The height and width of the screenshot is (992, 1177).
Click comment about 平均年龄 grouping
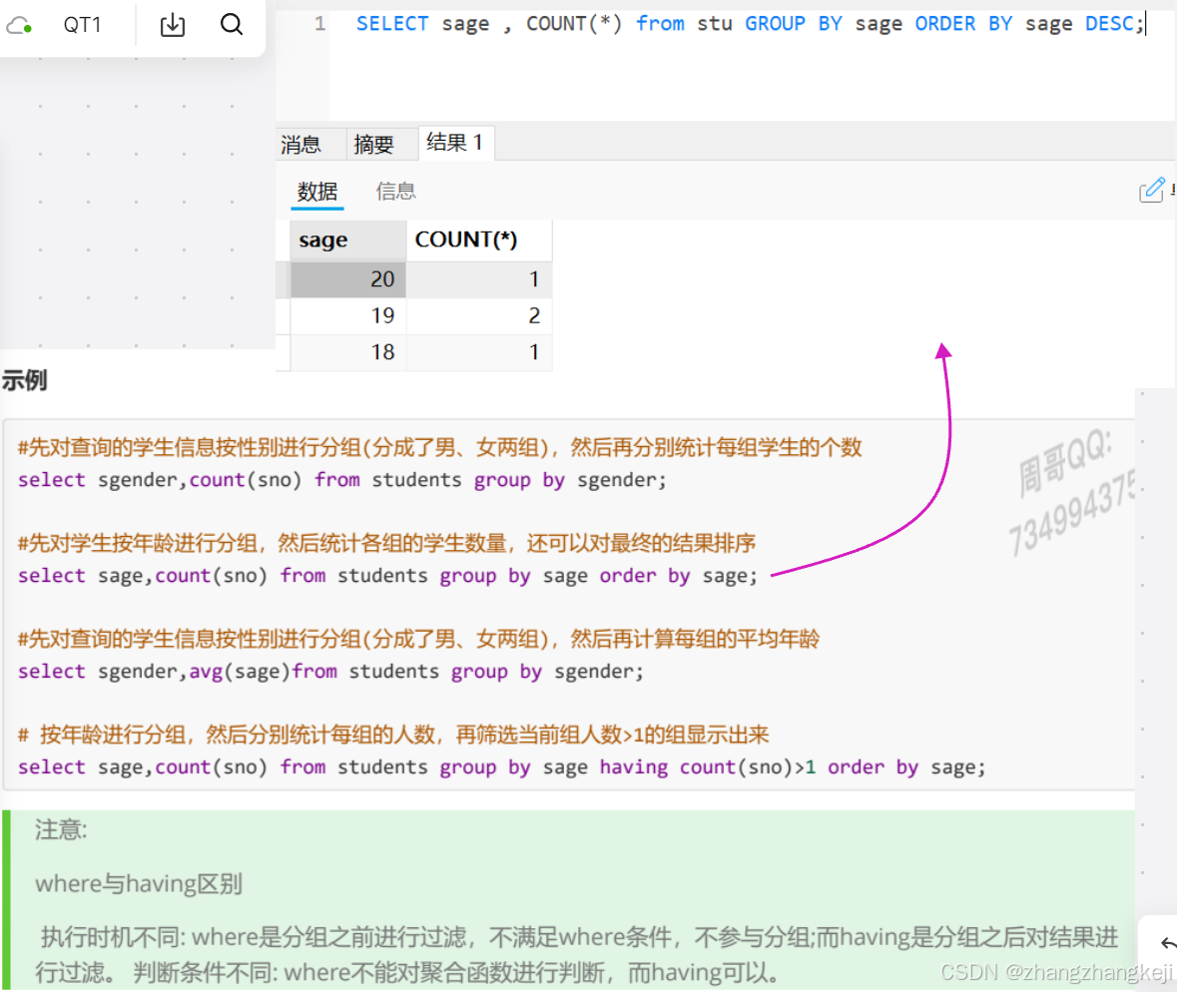coord(418,640)
